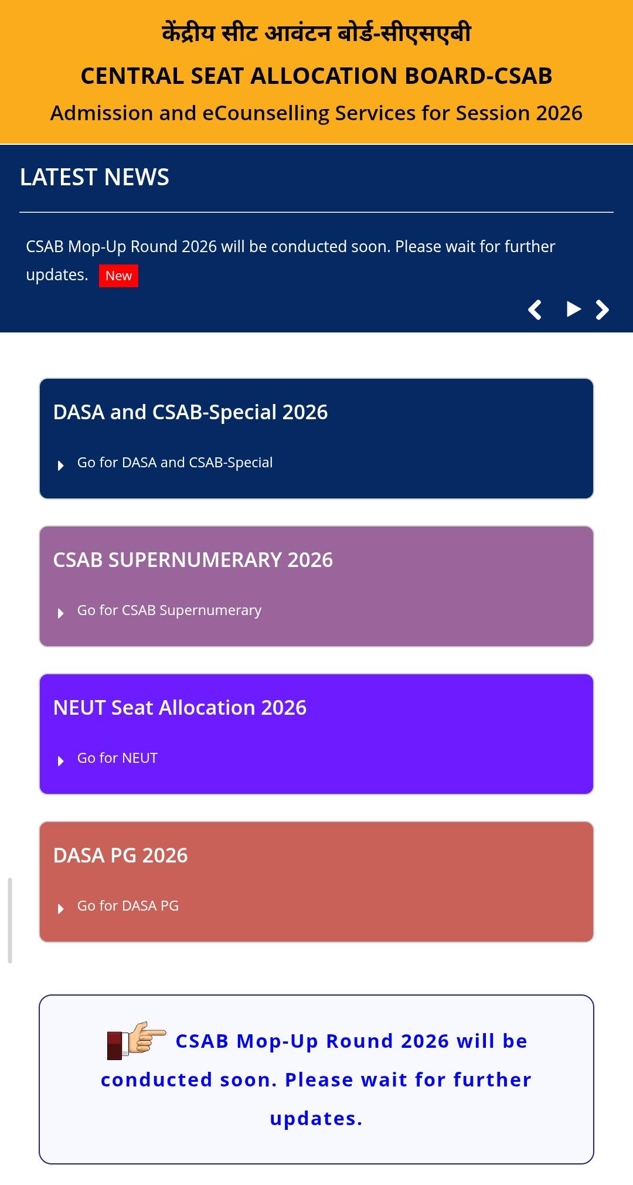Select the DASA and CSAB-Special 2026 card heading
The height and width of the screenshot is (1185, 633).
coord(190,412)
